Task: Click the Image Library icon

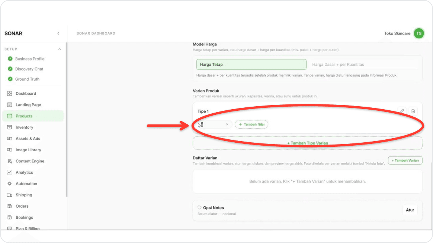Action: [10, 150]
